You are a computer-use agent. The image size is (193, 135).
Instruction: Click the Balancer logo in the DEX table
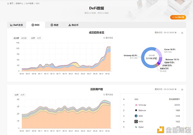click(136, 110)
